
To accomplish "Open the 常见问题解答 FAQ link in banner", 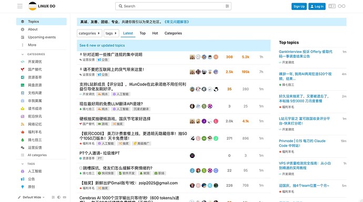I will click(177, 22).
